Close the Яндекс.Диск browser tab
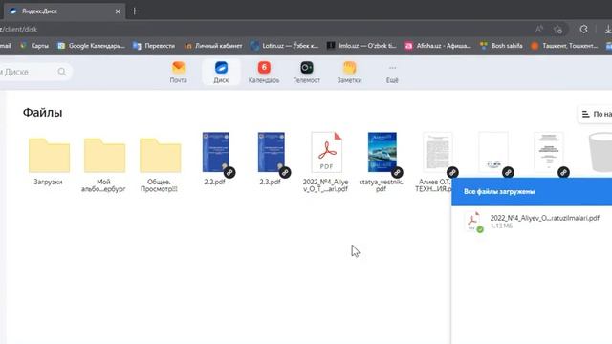The width and height of the screenshot is (612, 344). pyautogui.click(x=118, y=11)
